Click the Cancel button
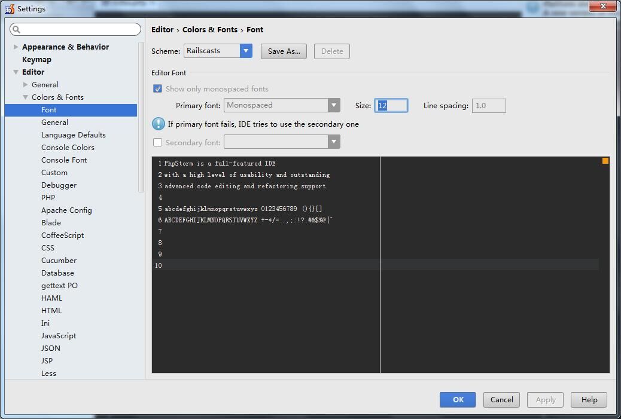 click(x=501, y=400)
